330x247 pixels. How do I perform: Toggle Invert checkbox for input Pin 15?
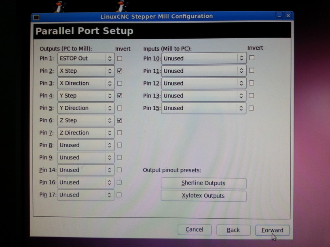point(251,108)
